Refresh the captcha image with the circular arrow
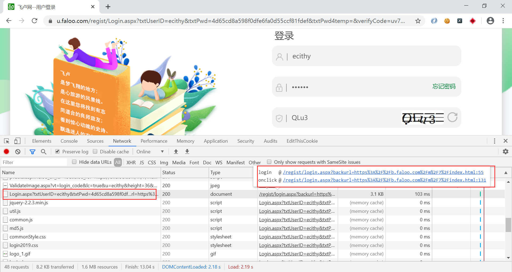This screenshot has width=512, height=272. (x=453, y=117)
